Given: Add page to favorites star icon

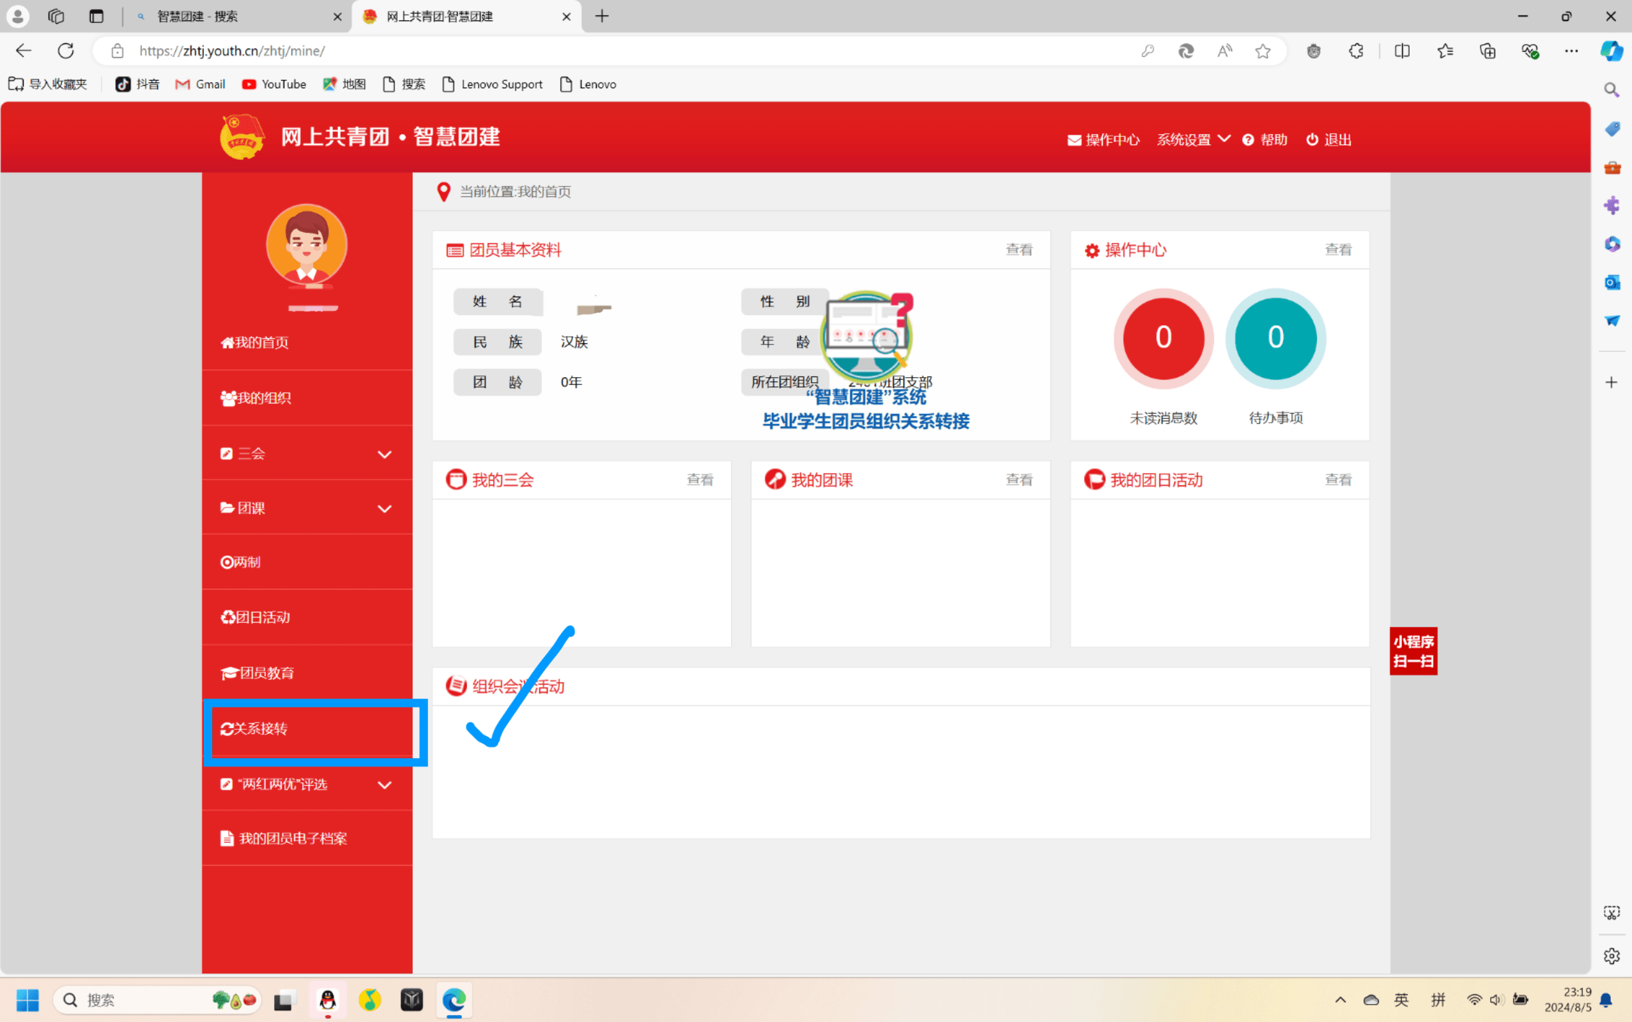Looking at the screenshot, I should point(1263,50).
